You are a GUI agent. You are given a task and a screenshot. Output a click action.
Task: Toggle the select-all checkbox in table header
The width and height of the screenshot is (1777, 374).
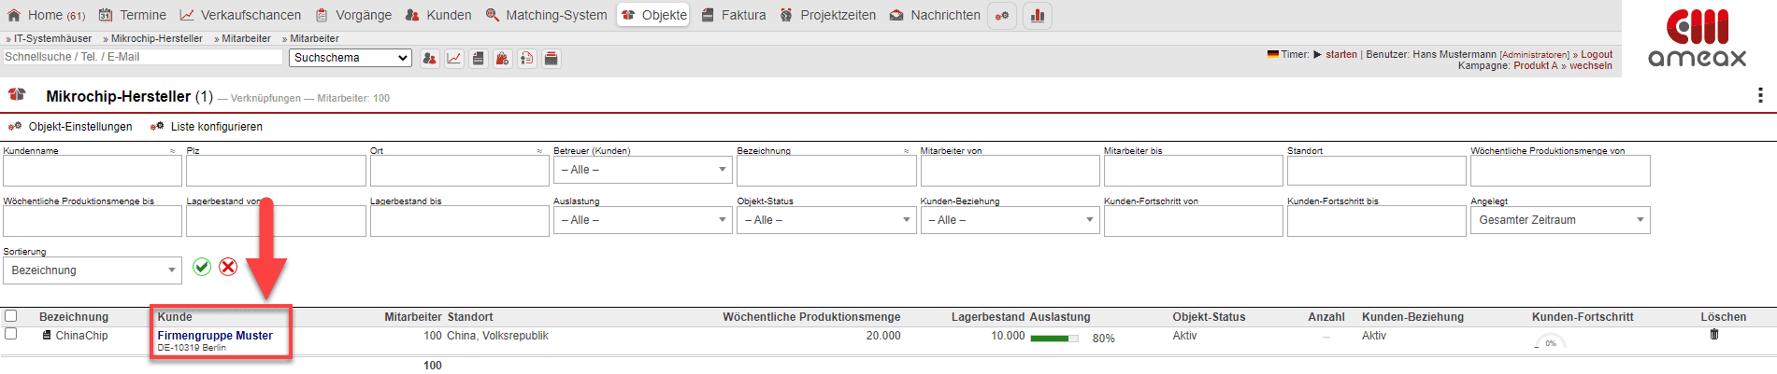pos(11,316)
